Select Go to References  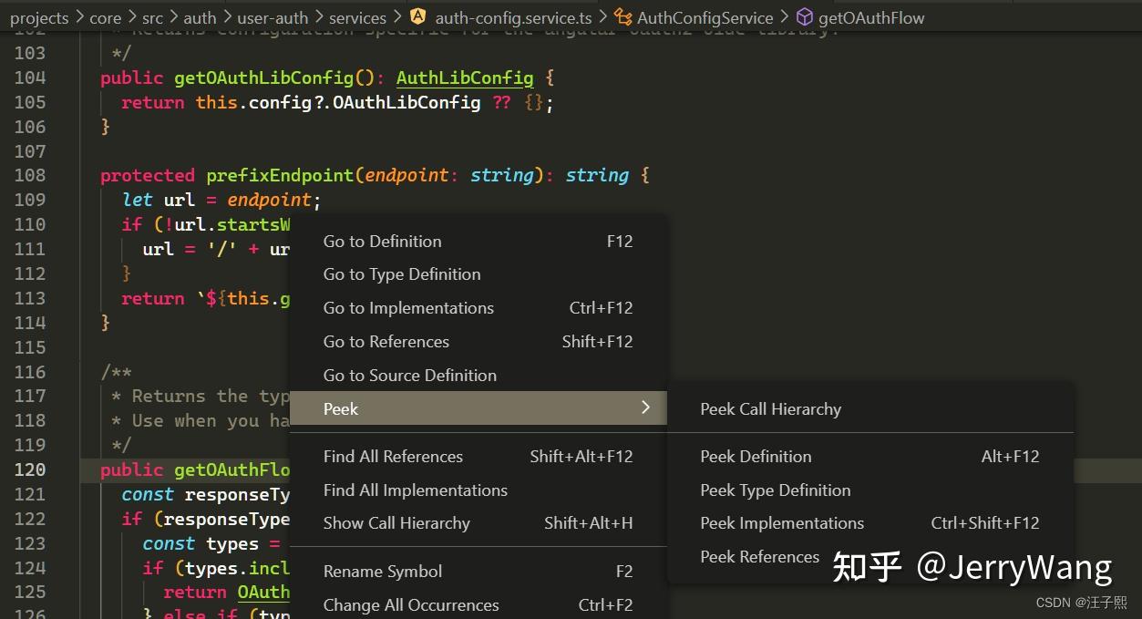pos(386,341)
